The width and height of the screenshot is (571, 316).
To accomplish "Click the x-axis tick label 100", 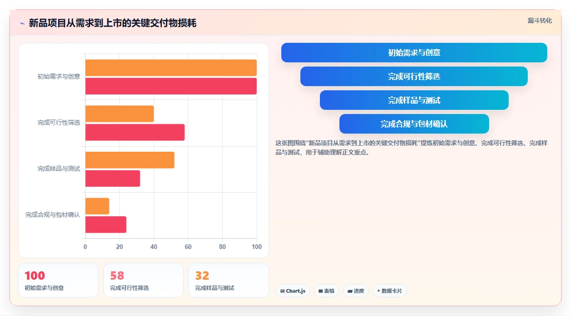I will coord(257,247).
